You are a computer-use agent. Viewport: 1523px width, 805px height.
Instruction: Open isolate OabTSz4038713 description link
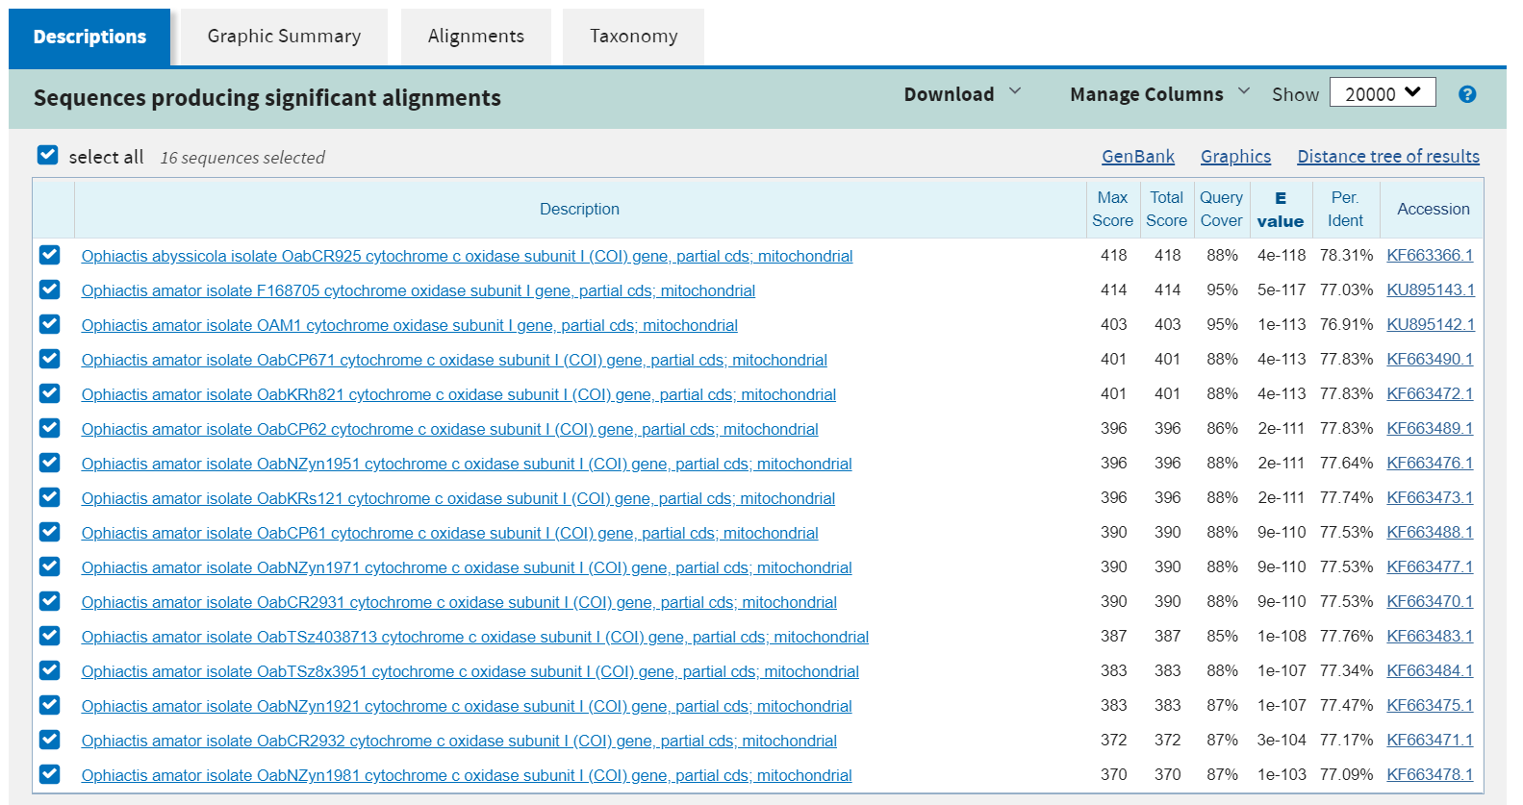coord(474,637)
